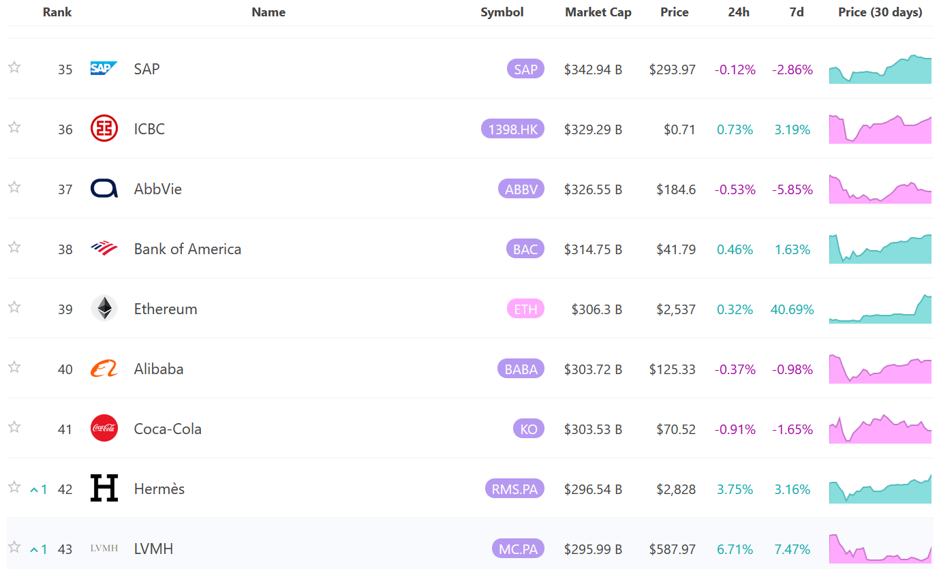Screen dimensions: 939x569
Task: Star AbbVie as a favorite
Action: pos(14,187)
